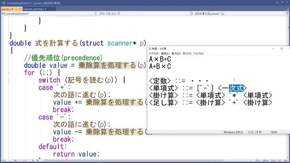Click the line A×B+C in Notepad
This screenshot has height=163, width=290.
(x=160, y=59)
